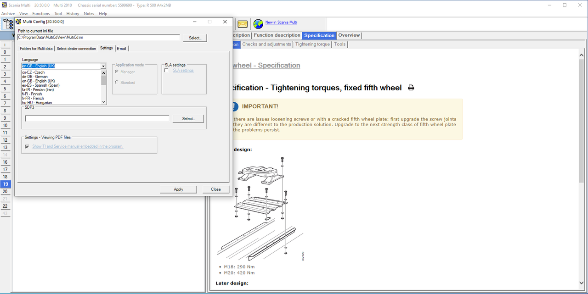
Task: Toggle the SLA settings checkbox
Action: 166,71
